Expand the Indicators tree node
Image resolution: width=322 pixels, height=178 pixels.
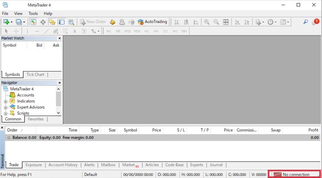point(6,101)
